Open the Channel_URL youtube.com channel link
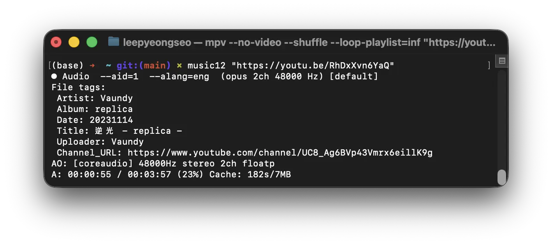This screenshot has width=552, height=245. [x=280, y=153]
